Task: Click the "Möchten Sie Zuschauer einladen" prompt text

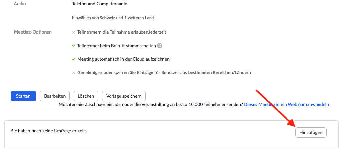Action: pos(151,104)
